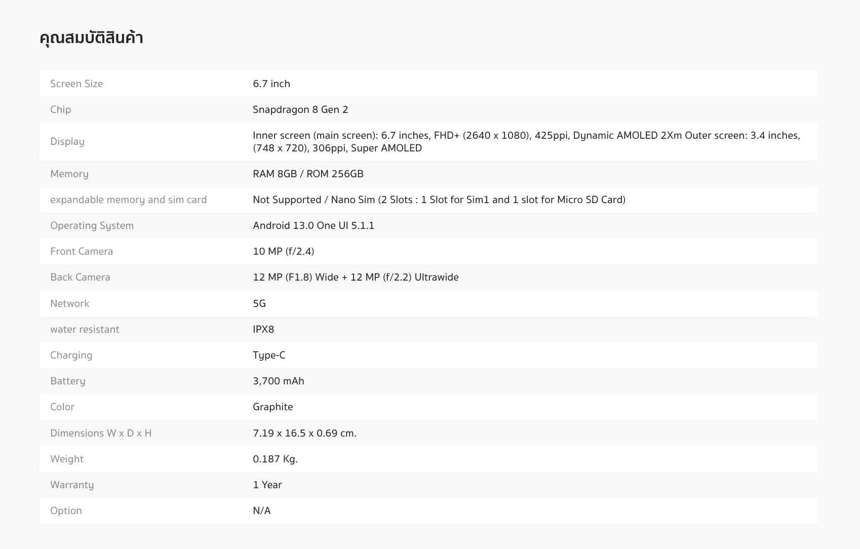The image size is (860, 549).
Task: Click the display description starting 'Inner screen'
Action: [526, 141]
